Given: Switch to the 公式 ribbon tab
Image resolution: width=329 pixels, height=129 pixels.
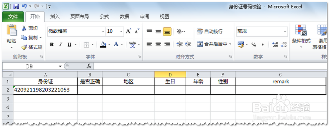Looking at the screenshot, I should pos(104,17).
